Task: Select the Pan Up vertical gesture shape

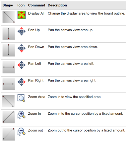Action: (9, 34)
